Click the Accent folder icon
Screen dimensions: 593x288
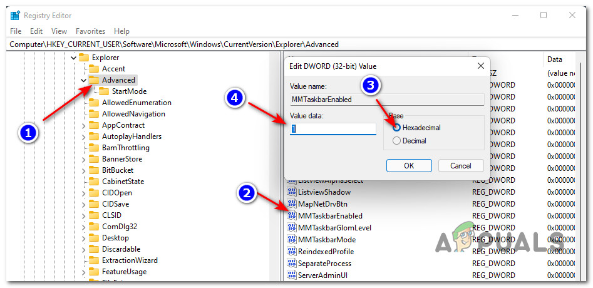click(93, 69)
